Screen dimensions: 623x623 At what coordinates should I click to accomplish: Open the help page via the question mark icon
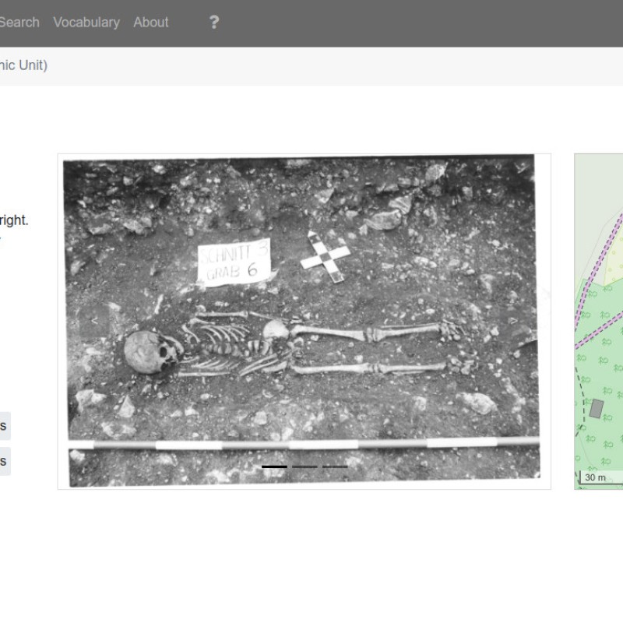tap(214, 22)
